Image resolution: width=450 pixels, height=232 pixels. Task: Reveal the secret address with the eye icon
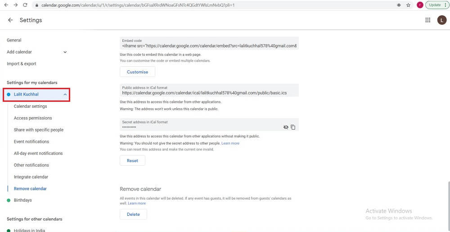tap(286, 127)
